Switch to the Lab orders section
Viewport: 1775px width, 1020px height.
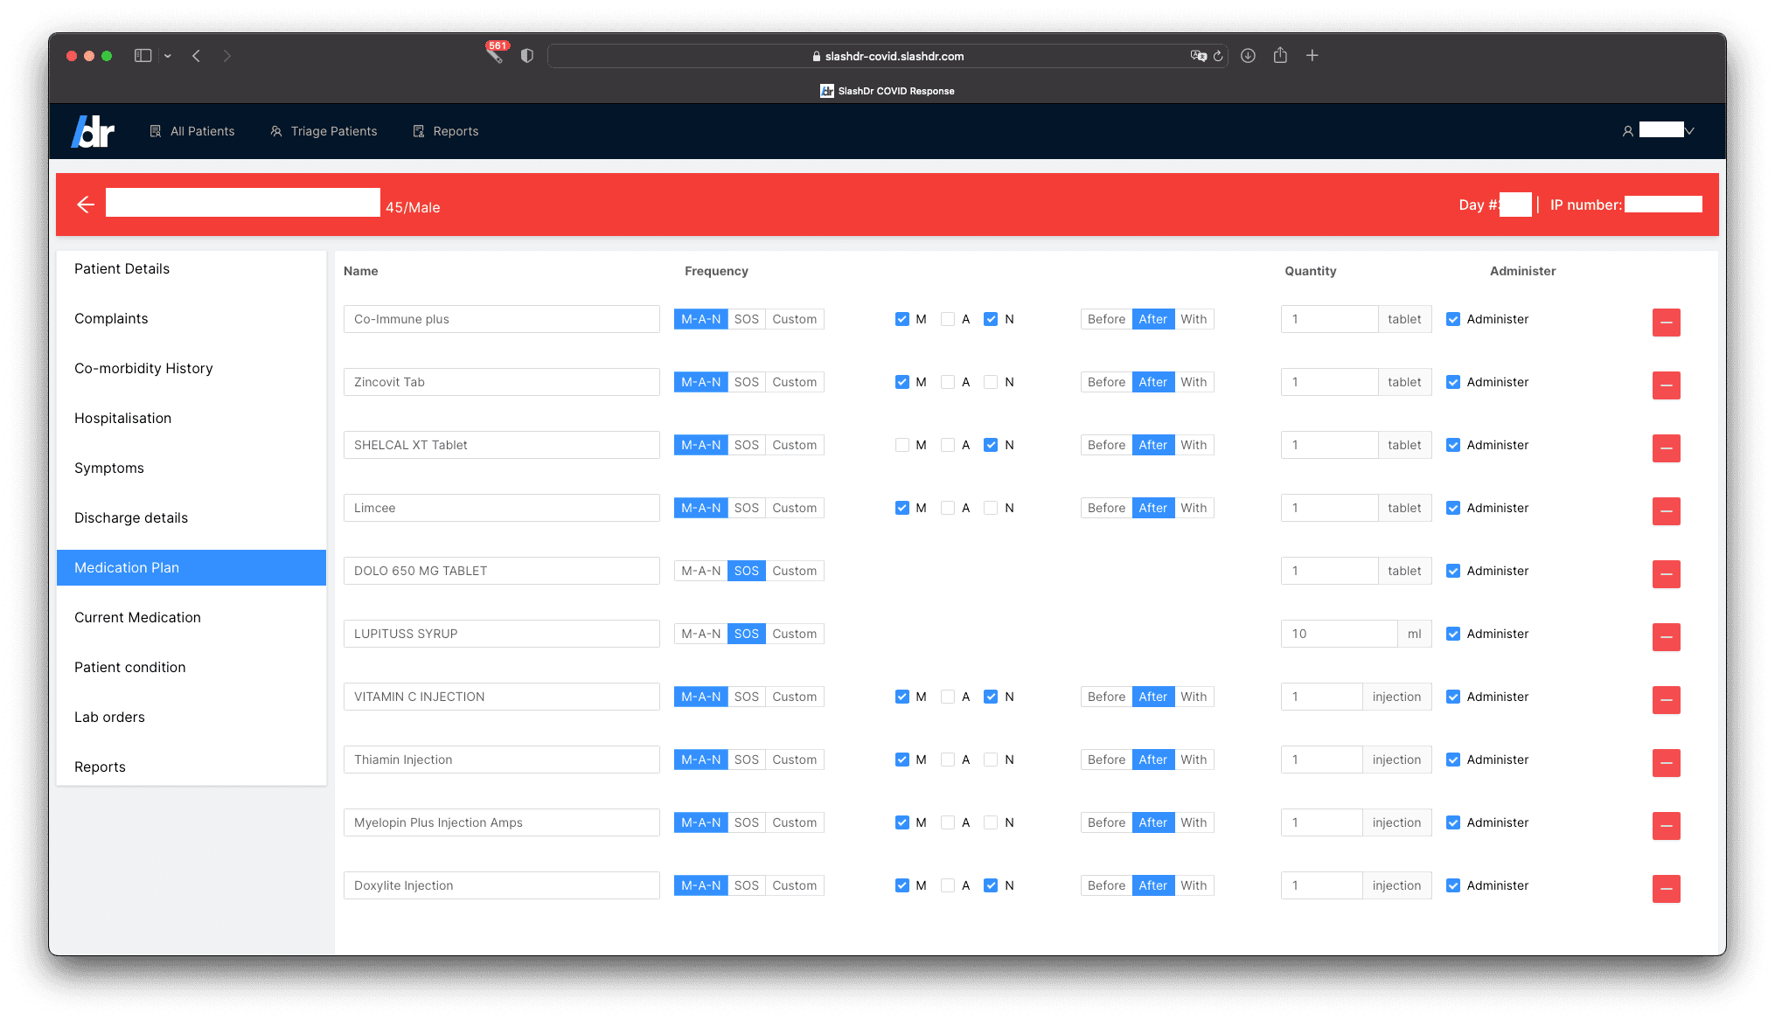[x=109, y=717]
